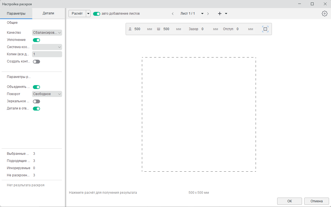Screen dimensions: 331x207
Task: Disable the Уплотнение switch
Action: click(36, 40)
